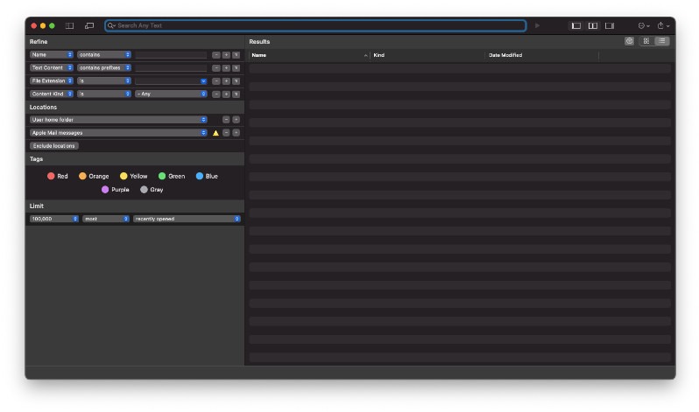Click the rightmost button in the File Extension row
Image resolution: width=699 pixels, height=412 pixels.
click(x=237, y=81)
